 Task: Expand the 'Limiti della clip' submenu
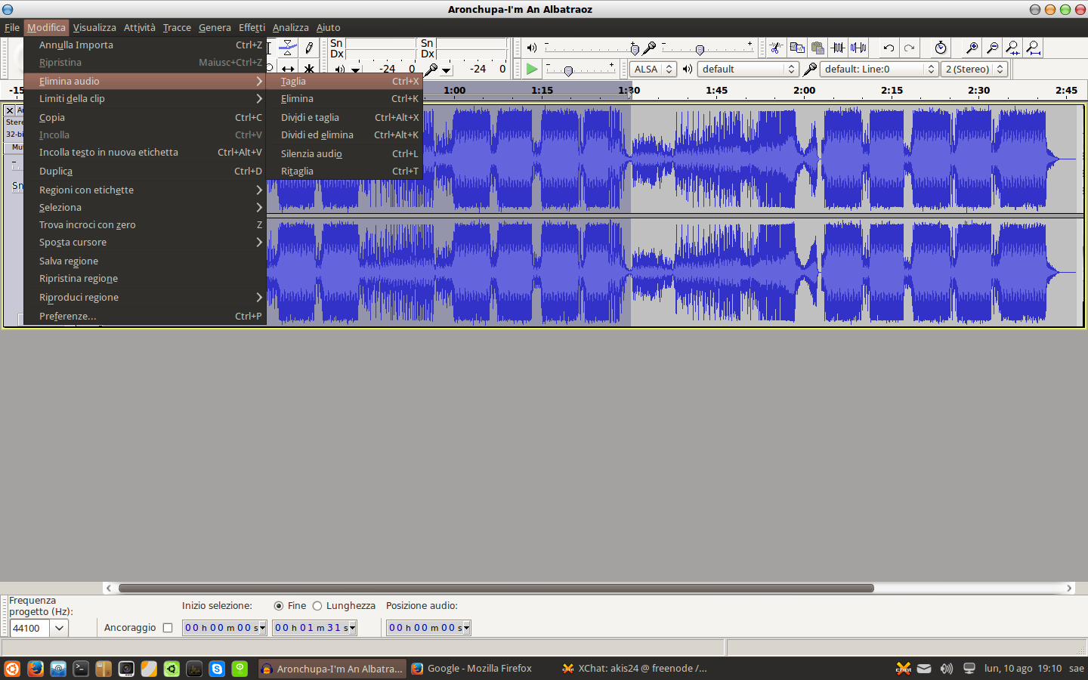(145, 99)
